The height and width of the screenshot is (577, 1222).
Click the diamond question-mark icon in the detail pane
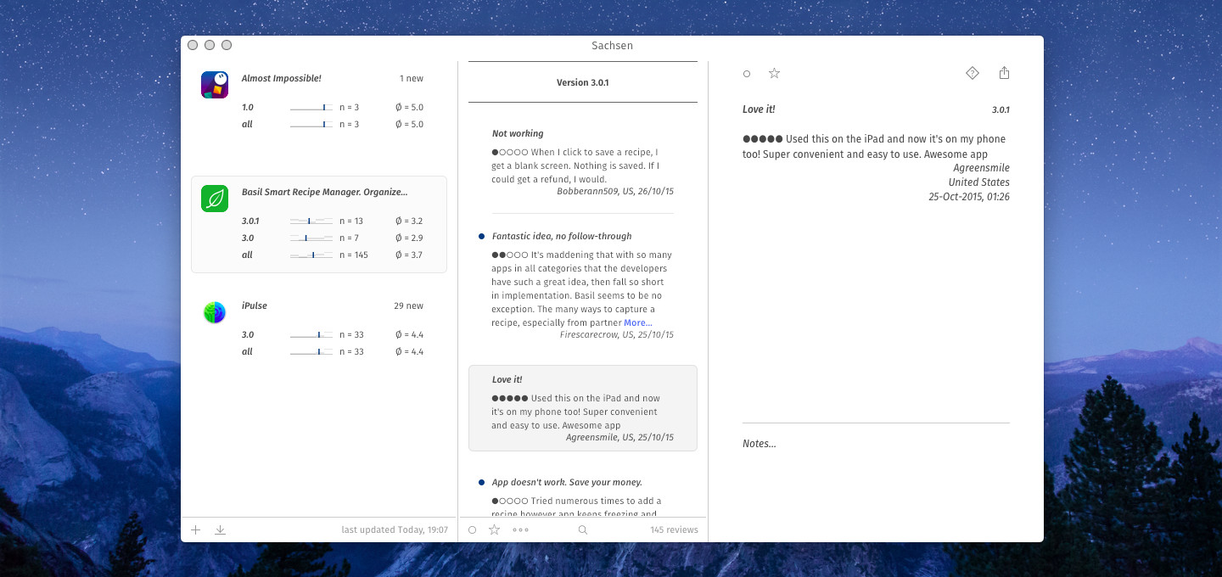[973, 73]
